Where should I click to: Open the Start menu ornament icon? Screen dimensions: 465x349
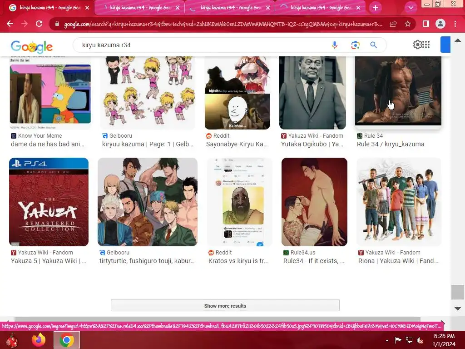[x=12, y=340]
